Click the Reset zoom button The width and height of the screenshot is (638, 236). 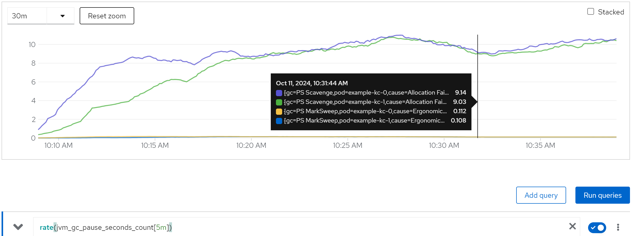[107, 16]
